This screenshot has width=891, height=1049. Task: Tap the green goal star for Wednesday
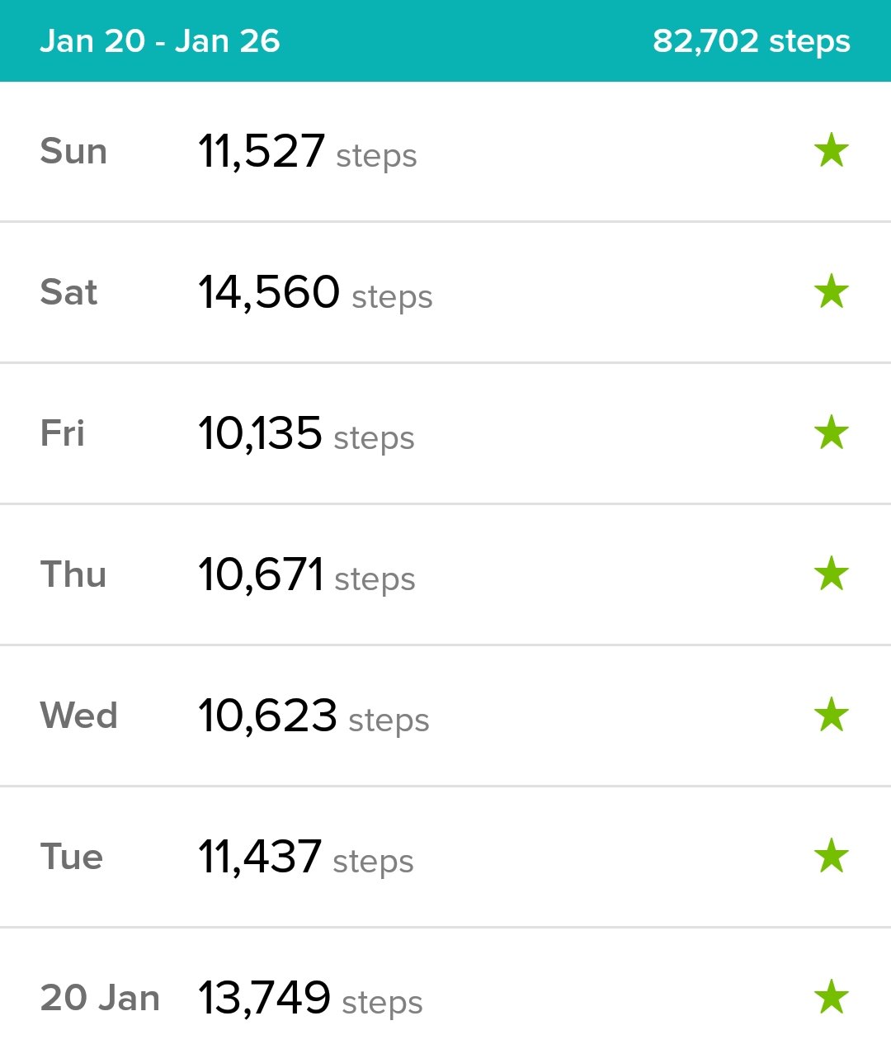point(831,716)
